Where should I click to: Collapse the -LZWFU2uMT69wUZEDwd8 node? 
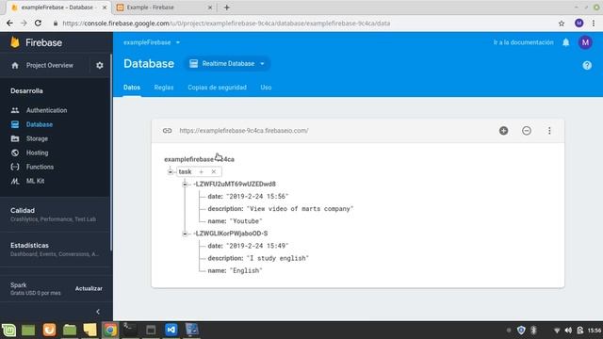(185, 185)
